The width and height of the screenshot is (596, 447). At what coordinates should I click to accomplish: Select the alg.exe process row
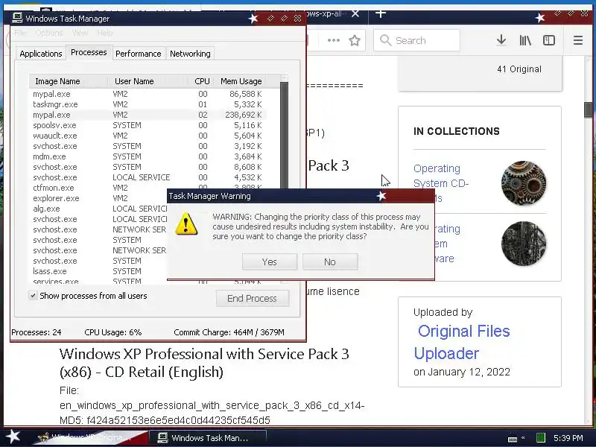click(x=99, y=209)
